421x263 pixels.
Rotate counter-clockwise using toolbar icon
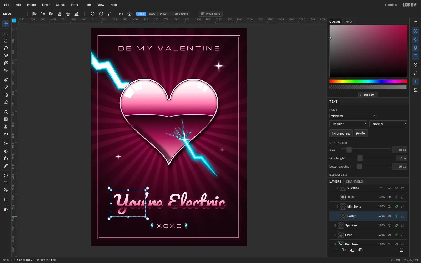[93, 14]
